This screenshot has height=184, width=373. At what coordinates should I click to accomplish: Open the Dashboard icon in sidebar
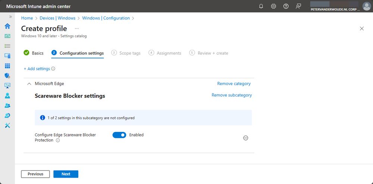coord(7,36)
